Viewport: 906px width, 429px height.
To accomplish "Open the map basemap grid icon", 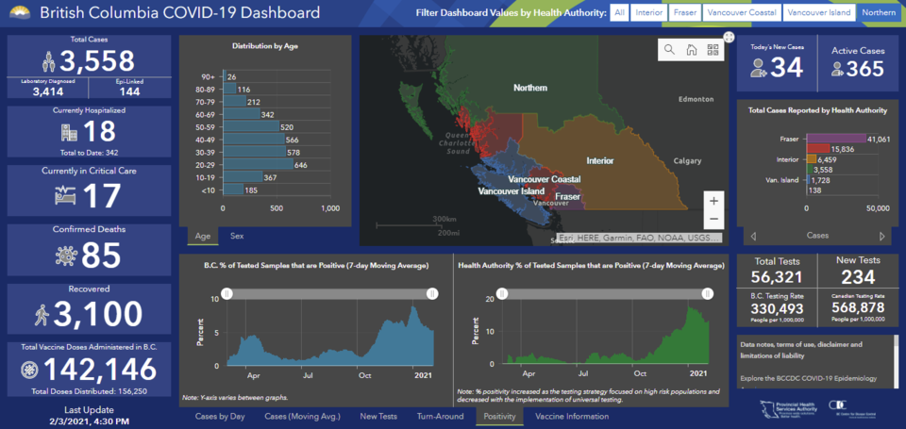I will point(712,50).
